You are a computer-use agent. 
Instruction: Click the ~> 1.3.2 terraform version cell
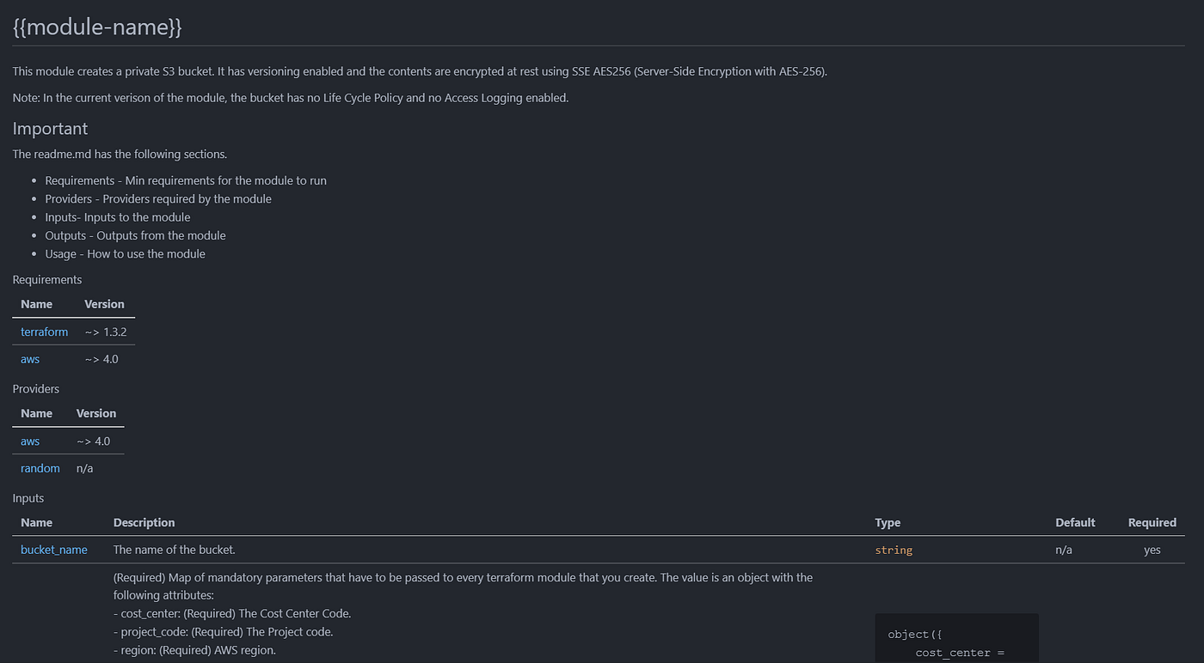click(x=106, y=331)
